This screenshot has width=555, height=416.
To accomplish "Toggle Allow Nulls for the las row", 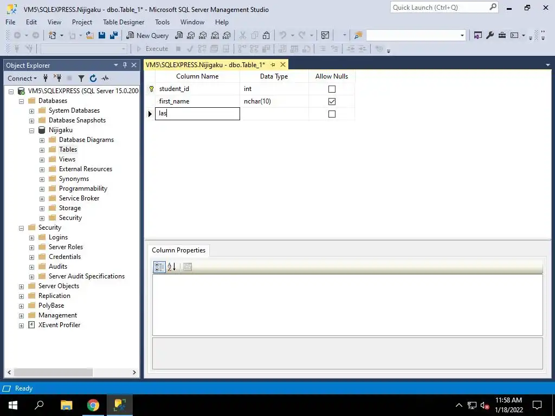I will pos(332,114).
